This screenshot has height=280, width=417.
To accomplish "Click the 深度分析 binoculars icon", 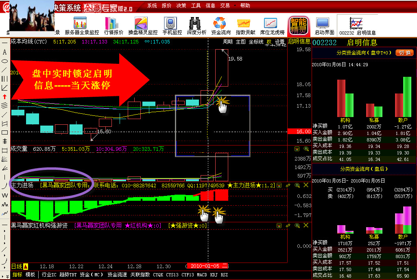I will point(196,25).
